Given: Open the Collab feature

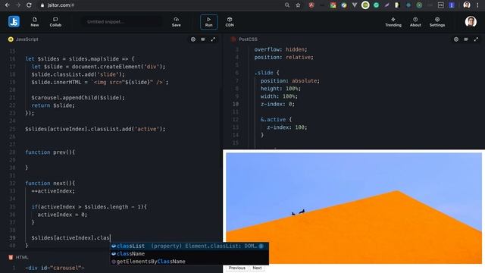Looking at the screenshot, I should 55,22.
